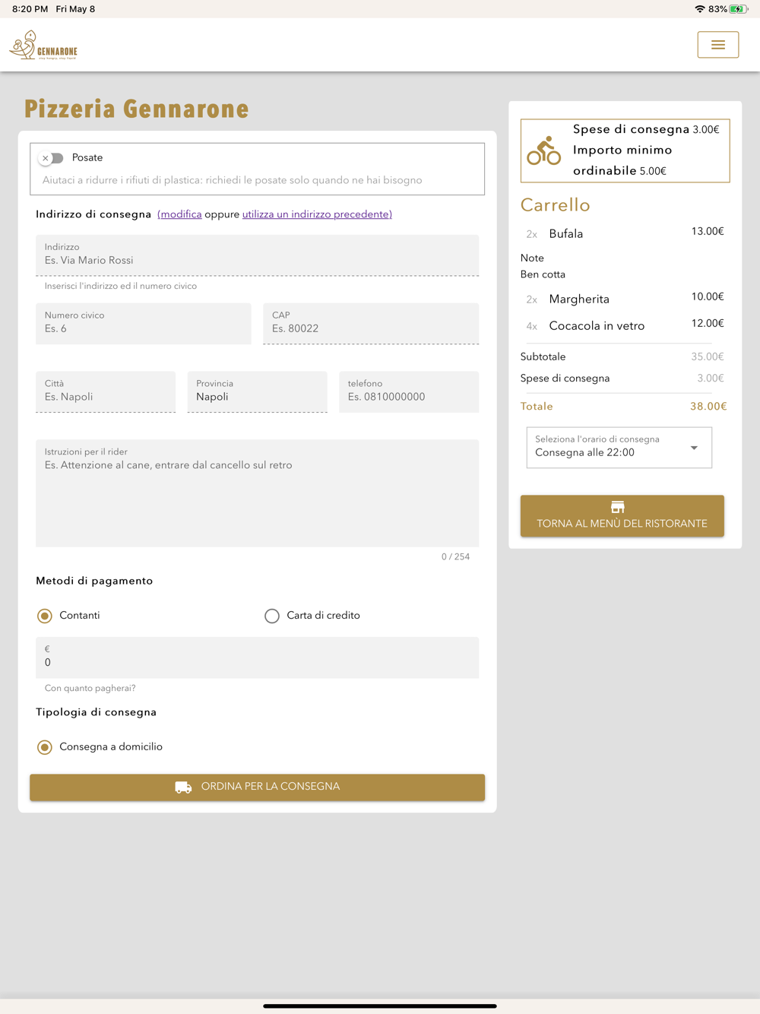Select Consegna a domicilio radio button
760x1014 pixels.
point(45,747)
